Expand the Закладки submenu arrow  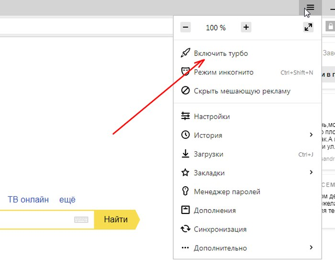(x=311, y=172)
